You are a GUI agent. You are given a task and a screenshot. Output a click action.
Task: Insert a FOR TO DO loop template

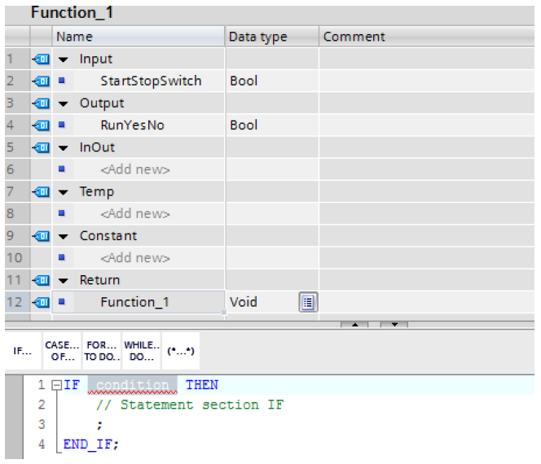pos(102,351)
